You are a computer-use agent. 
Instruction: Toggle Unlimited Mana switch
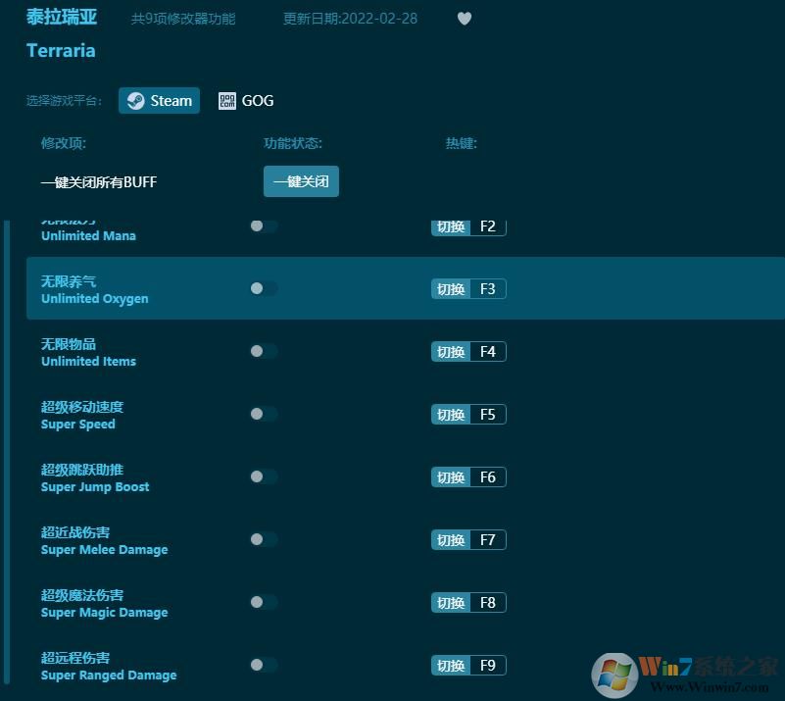(264, 225)
